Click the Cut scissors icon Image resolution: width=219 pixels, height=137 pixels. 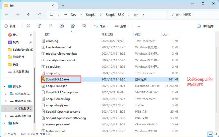tap(28, 26)
